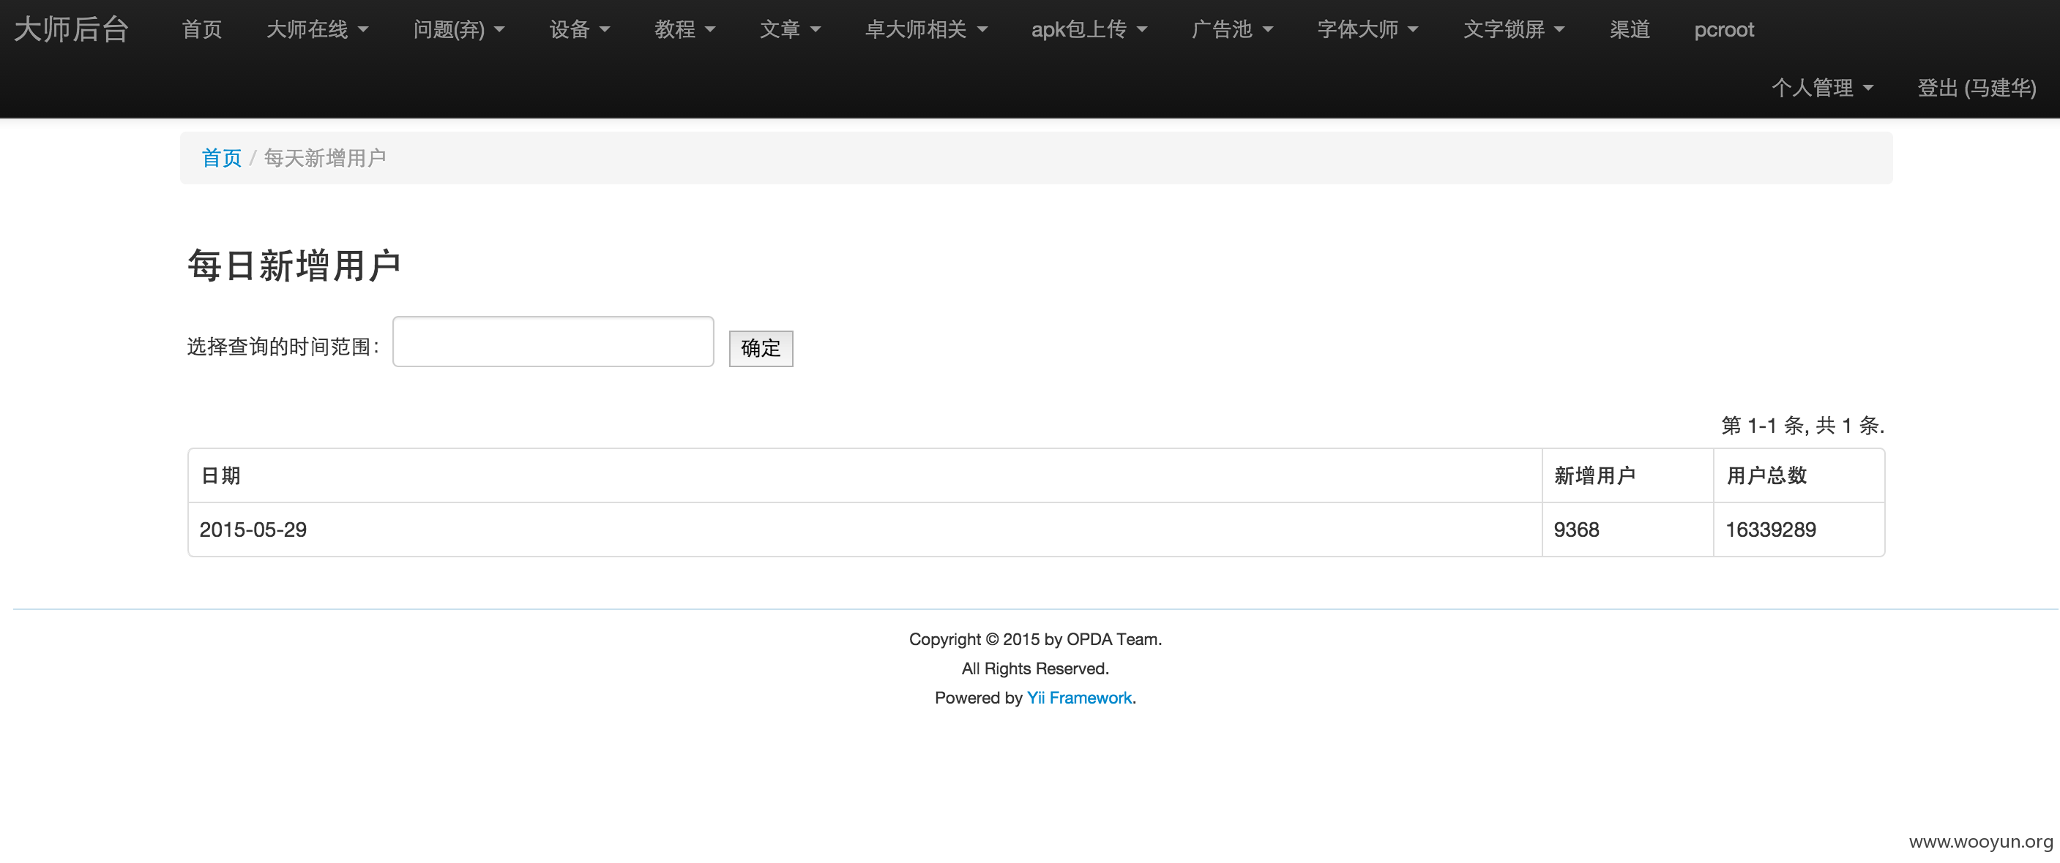
Task: Click the 首页 breadcrumb link
Action: (x=222, y=158)
